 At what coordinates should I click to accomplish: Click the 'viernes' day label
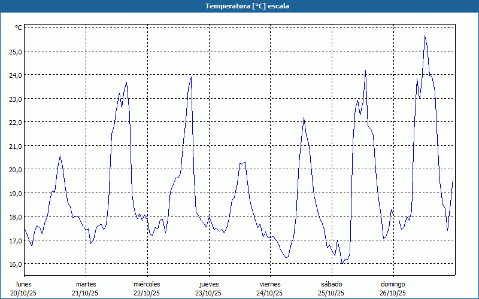click(x=270, y=283)
